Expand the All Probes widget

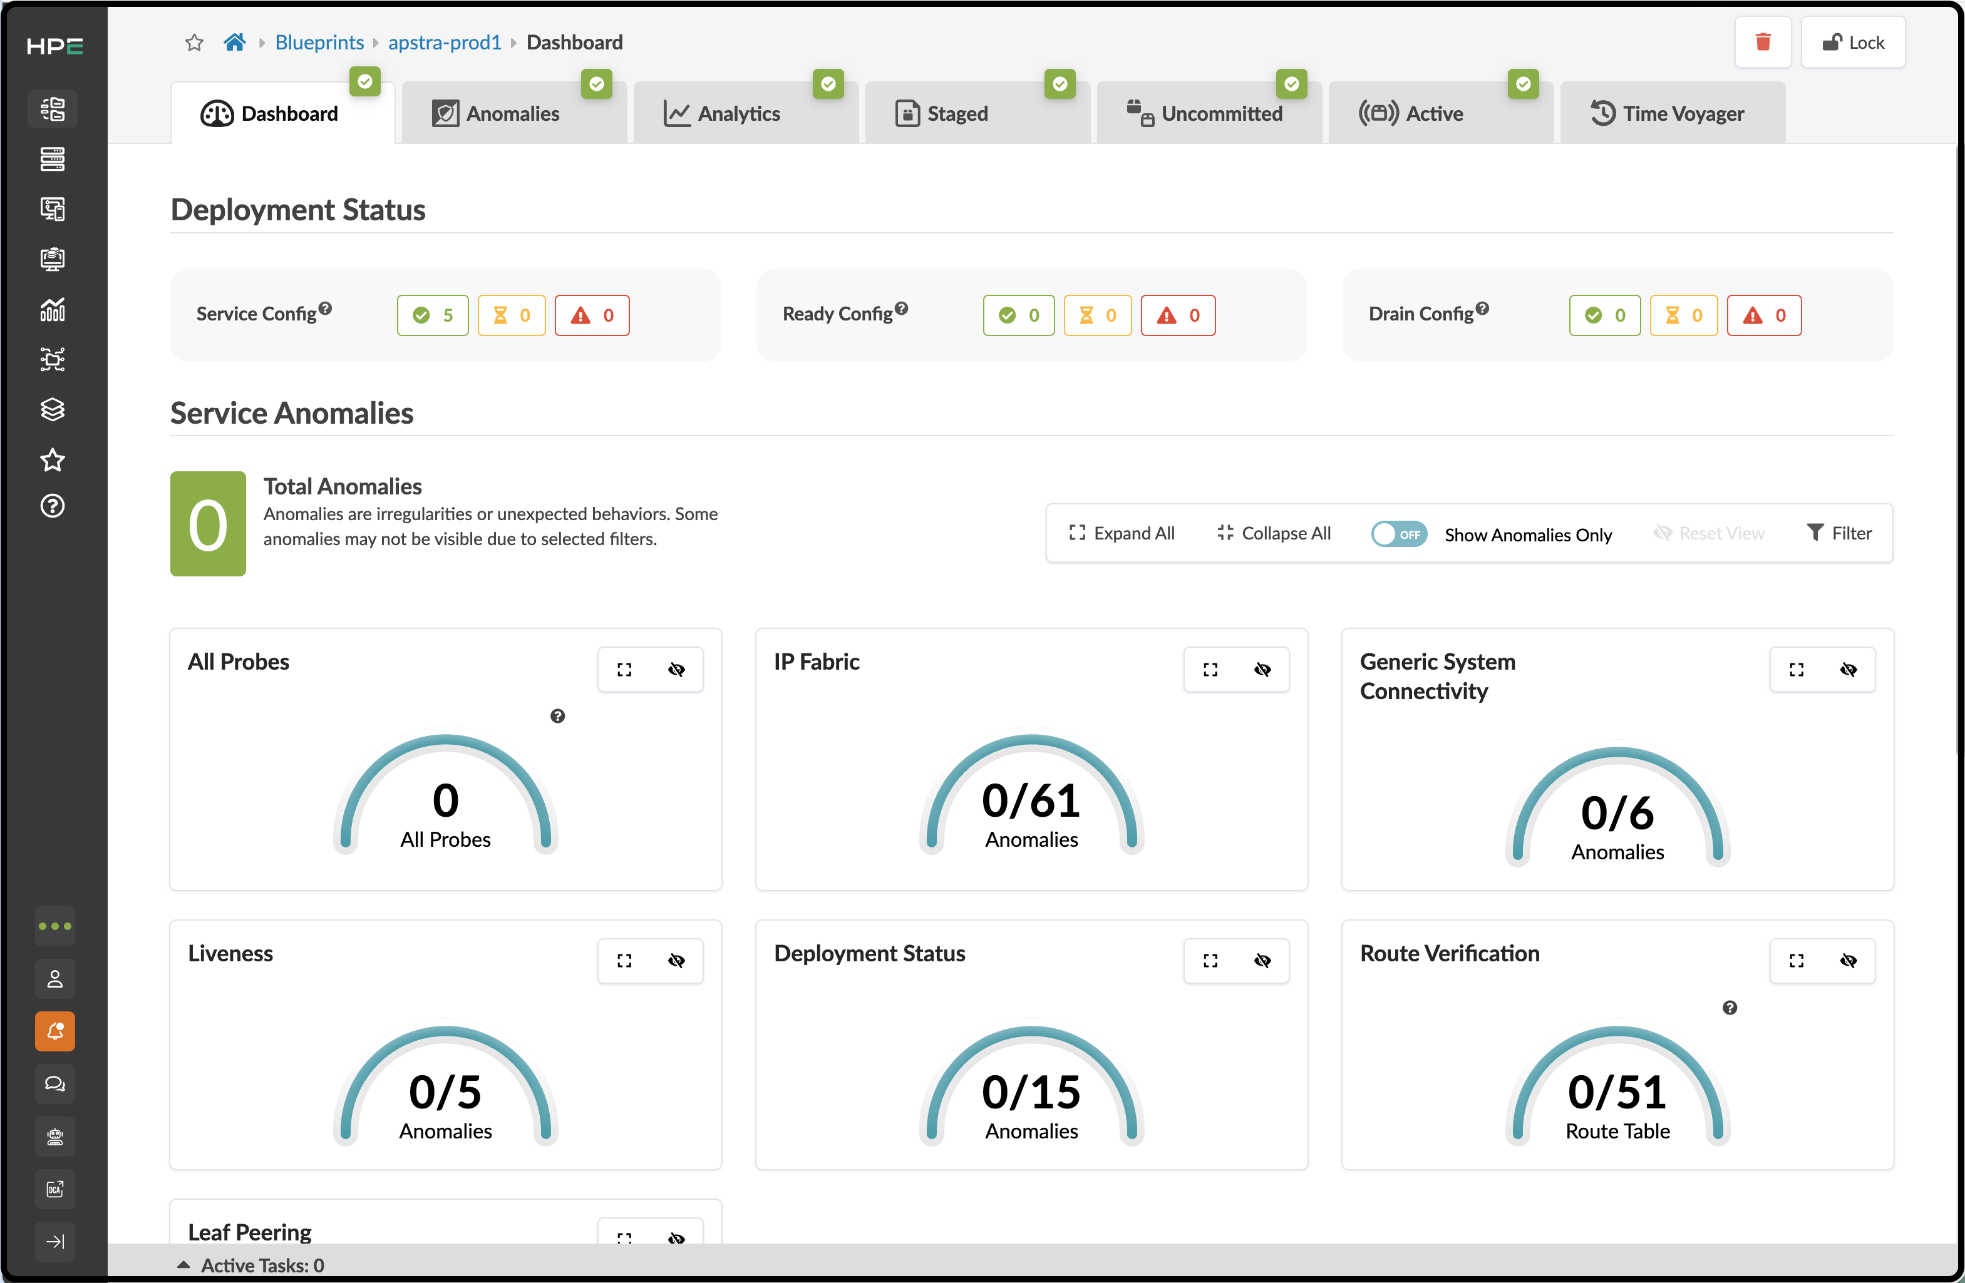pos(624,669)
